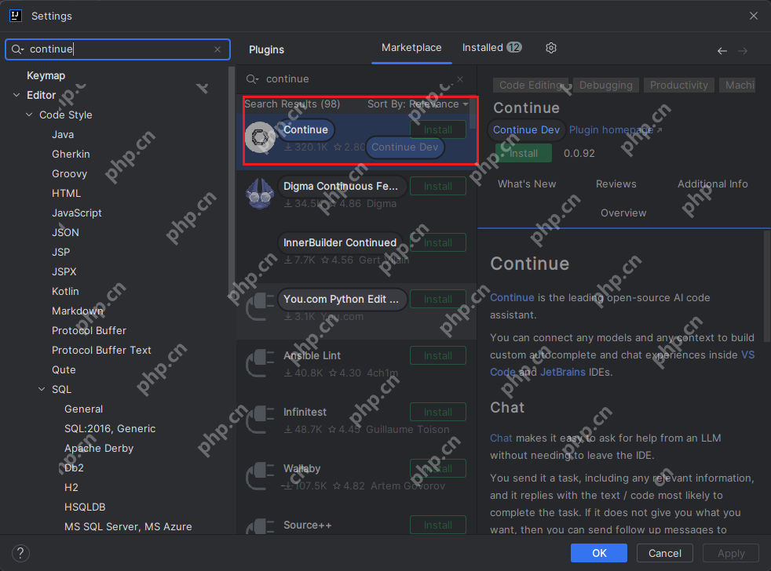Follow the Chat link in description
The image size is (771, 571).
pos(501,438)
